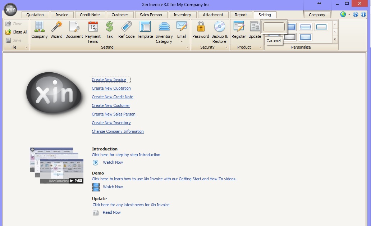
Task: Open Template settings
Action: 145,30
